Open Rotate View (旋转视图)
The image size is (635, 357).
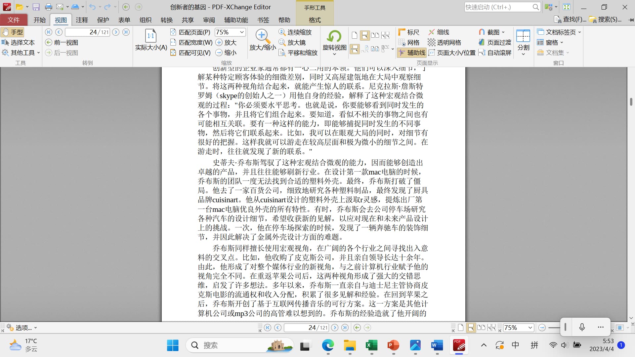pos(334,41)
